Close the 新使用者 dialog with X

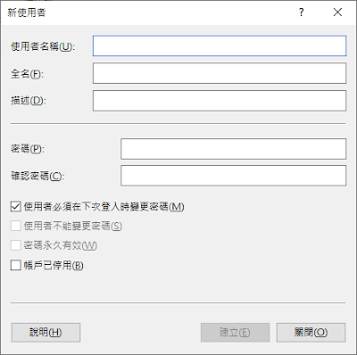(x=337, y=12)
